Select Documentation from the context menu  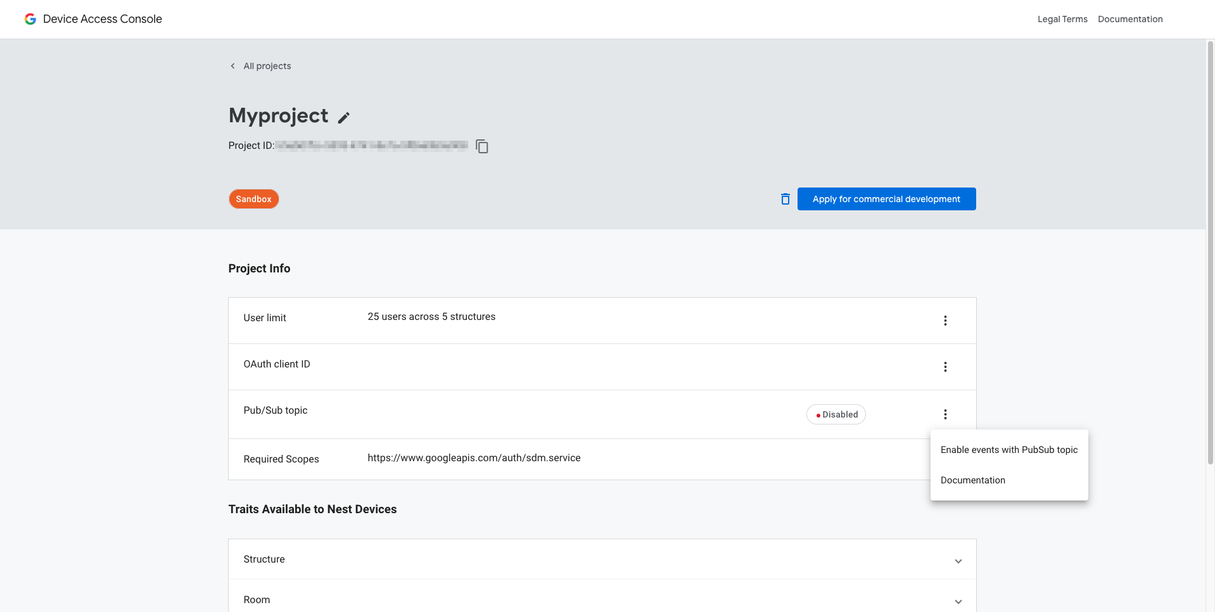(973, 480)
